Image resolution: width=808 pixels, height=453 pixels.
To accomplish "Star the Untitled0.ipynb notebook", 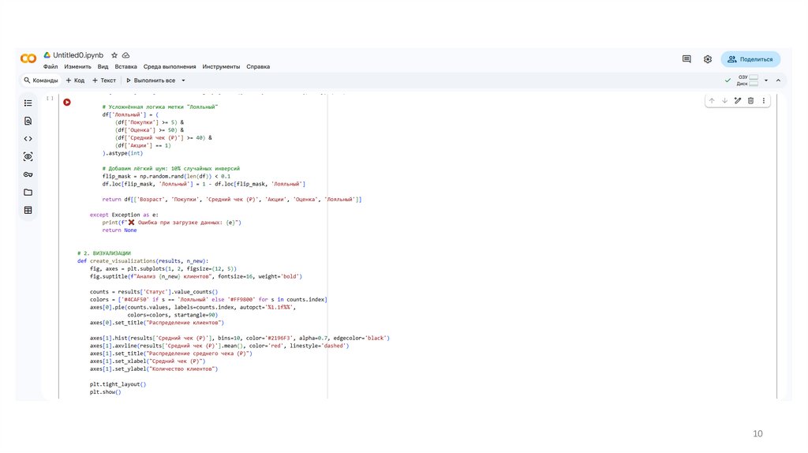I will (x=114, y=55).
